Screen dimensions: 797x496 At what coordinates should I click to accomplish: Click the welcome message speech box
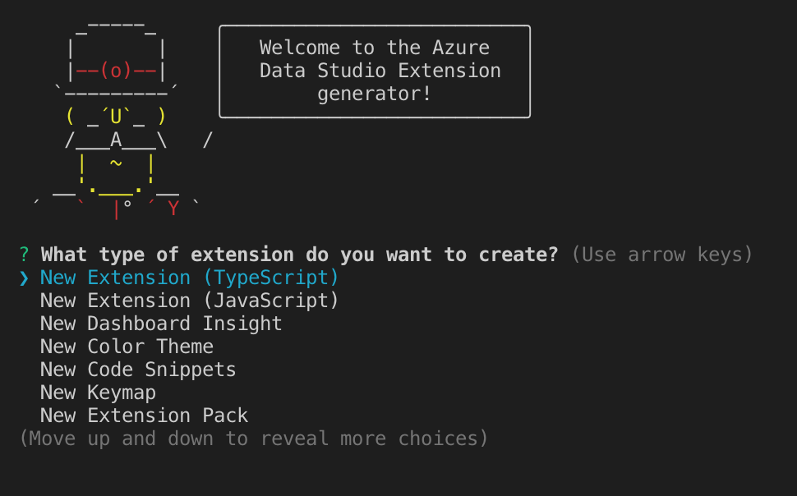[x=375, y=71]
